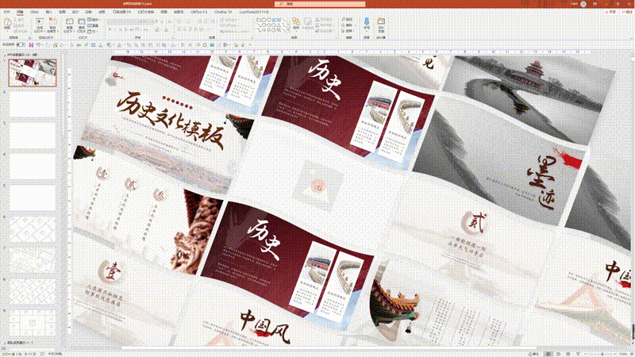Open the Insert (插入) tab
The image size is (635, 357).
click(x=48, y=12)
